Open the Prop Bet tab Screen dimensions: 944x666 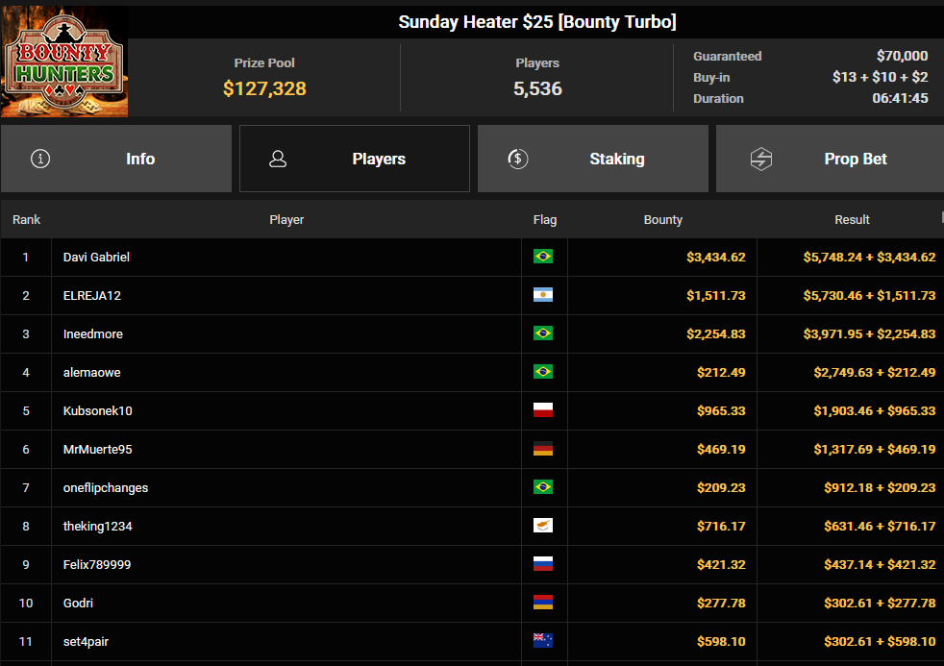830,159
